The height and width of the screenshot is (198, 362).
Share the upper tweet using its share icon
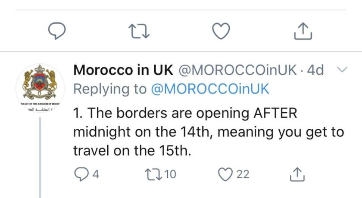pos(302,30)
